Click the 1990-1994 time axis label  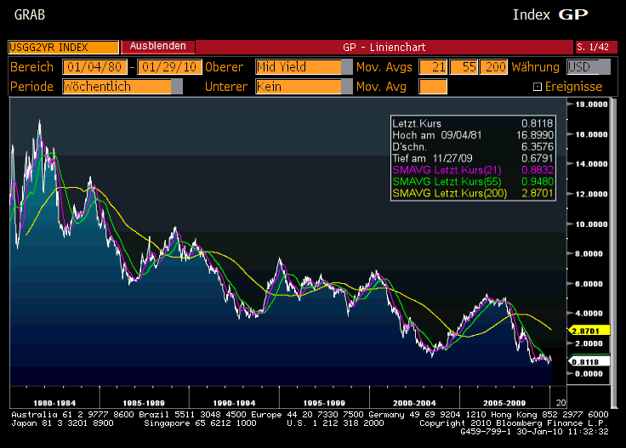click(x=234, y=403)
